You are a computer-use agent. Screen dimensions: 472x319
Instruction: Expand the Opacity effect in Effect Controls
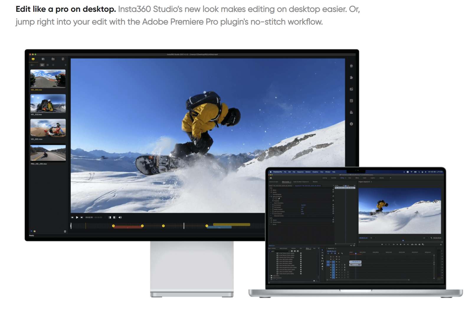pyautogui.click(x=269, y=192)
